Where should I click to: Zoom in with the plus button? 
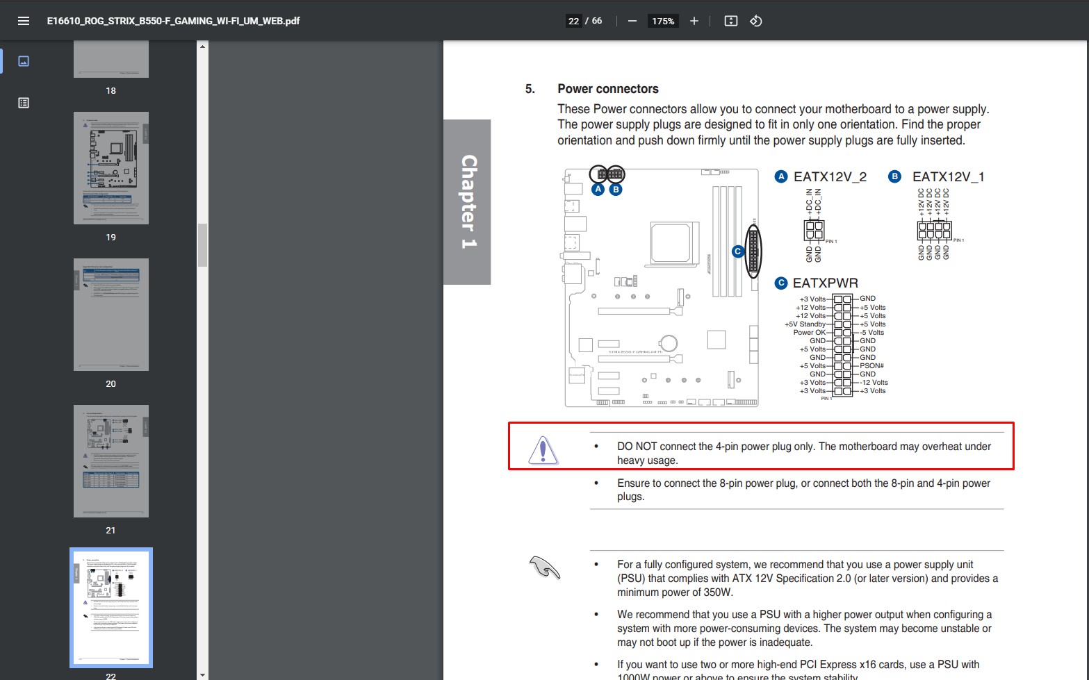(694, 21)
